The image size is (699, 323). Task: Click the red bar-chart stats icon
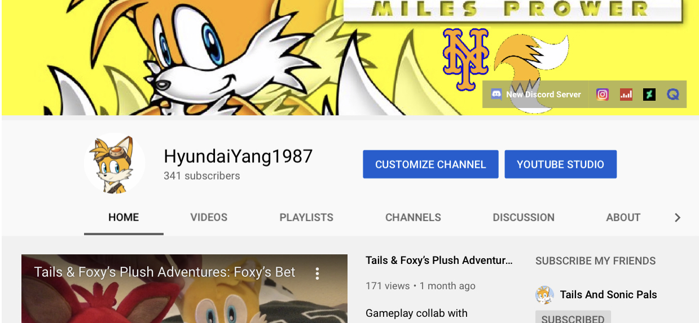tap(626, 95)
